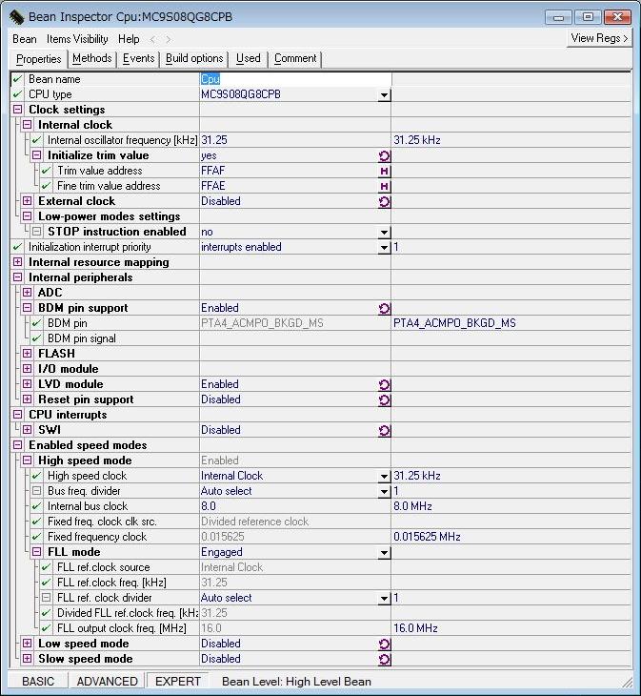Switch to the Build options tab
641x696 pixels.
coord(194,58)
